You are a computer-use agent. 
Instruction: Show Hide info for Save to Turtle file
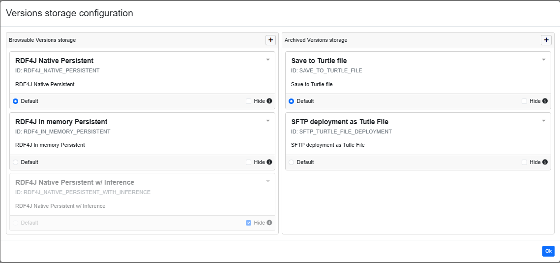(545, 101)
